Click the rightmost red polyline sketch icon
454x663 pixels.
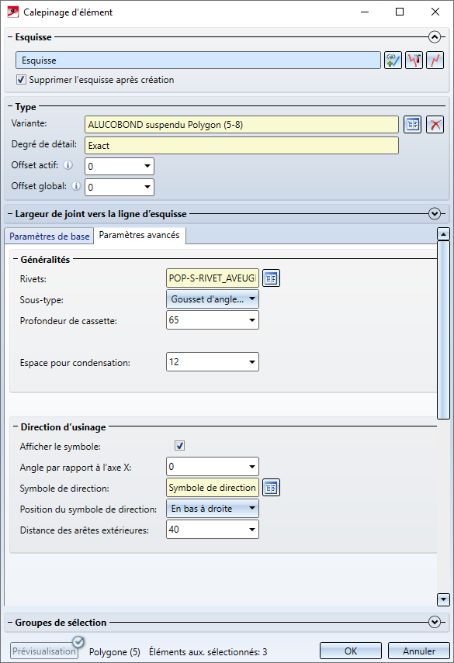pyautogui.click(x=435, y=60)
